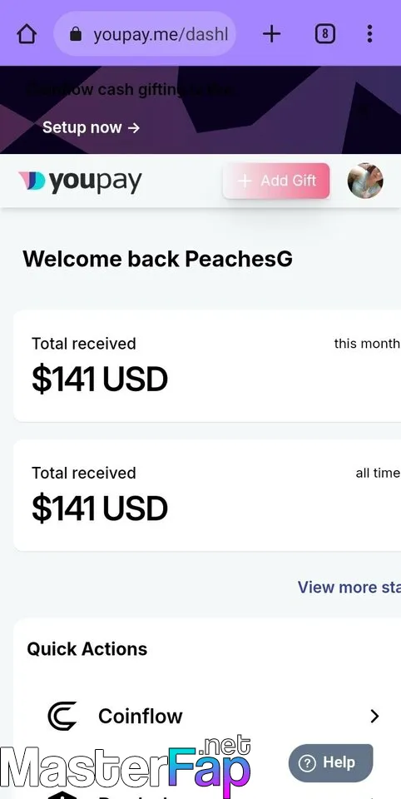Viewport: 401px width, 799px height.
Task: Open the this month total received card
Action: (x=207, y=366)
